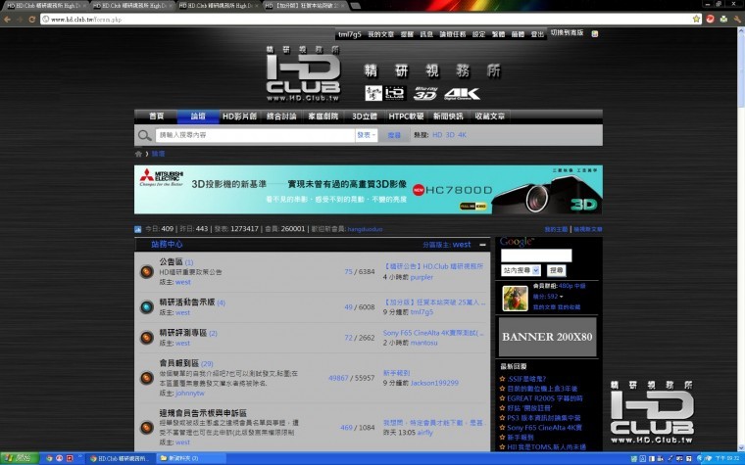Image resolution: width=745 pixels, height=465 pixels.
Task: Open the HD影片創 navigation tab
Action: tap(240, 116)
